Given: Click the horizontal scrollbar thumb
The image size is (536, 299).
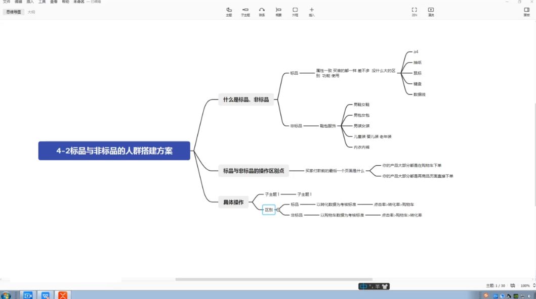Looking at the screenshot, I should coord(273,279).
